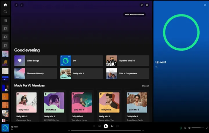
Task: Skip to next track
Action: point(112,126)
